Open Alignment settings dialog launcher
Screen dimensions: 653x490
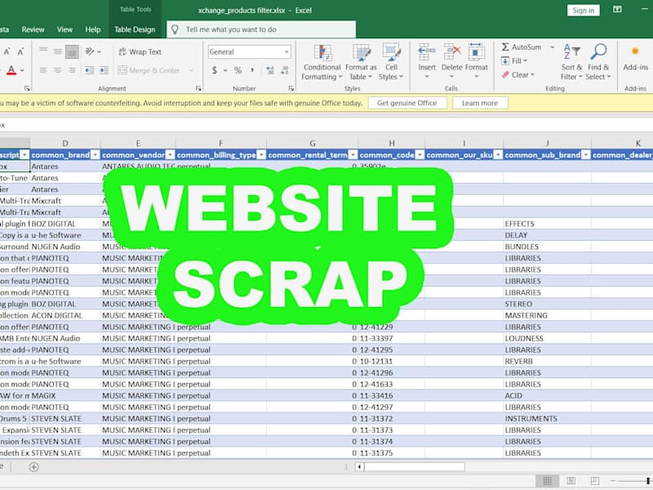tap(198, 88)
